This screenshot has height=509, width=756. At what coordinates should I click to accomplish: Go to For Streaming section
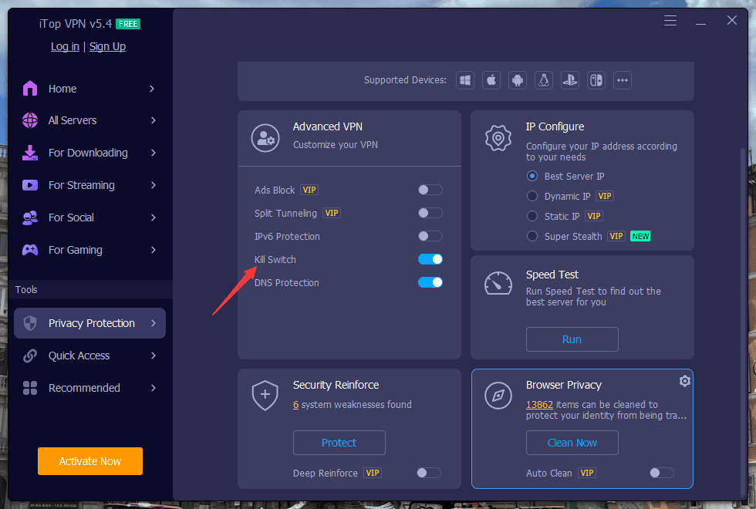point(89,185)
